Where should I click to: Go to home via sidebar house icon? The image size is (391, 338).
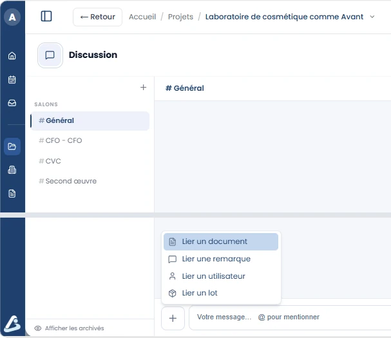coord(12,55)
